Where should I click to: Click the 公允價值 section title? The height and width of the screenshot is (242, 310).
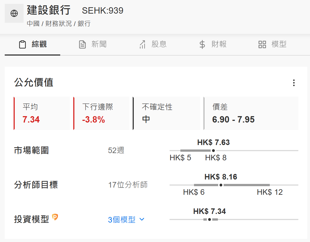click(34, 82)
